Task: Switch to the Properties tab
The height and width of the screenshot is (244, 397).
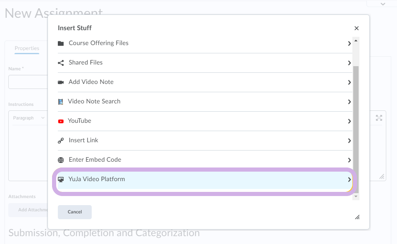Action: coord(27,48)
